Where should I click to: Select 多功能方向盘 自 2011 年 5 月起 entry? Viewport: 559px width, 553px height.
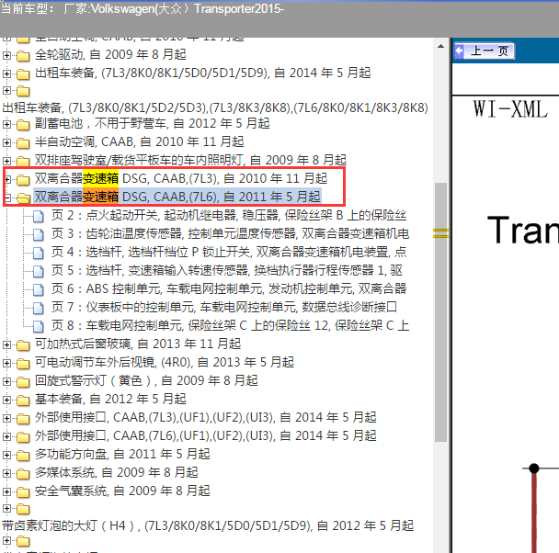click(122, 454)
